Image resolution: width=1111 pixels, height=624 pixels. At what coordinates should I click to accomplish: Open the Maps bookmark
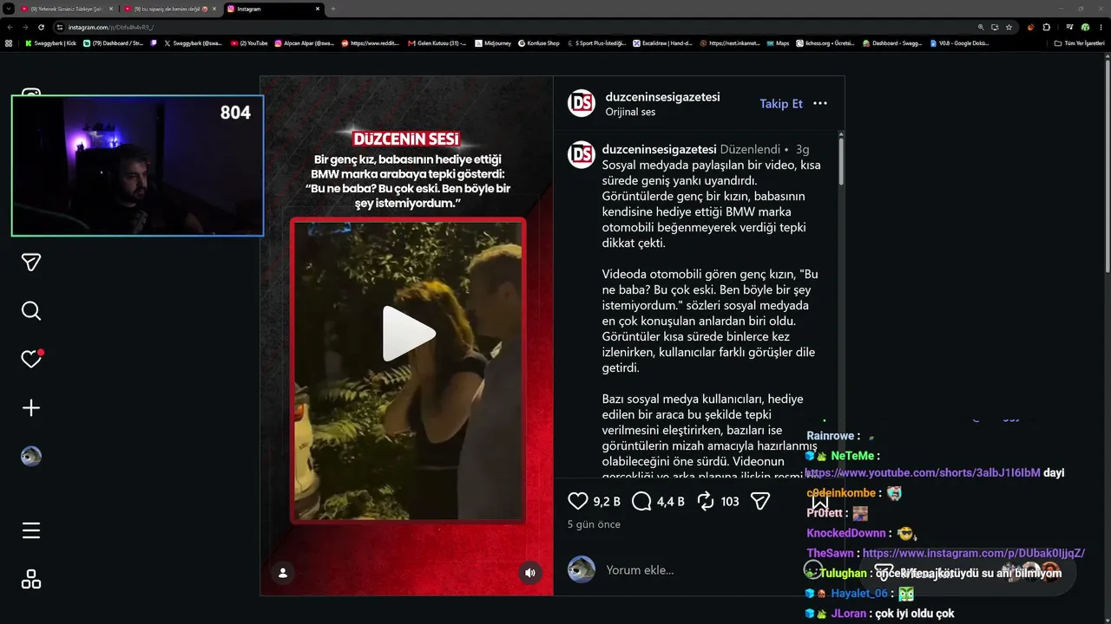pyautogui.click(x=778, y=42)
